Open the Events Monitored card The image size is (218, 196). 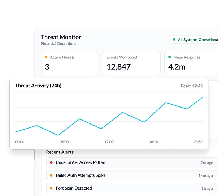131,63
